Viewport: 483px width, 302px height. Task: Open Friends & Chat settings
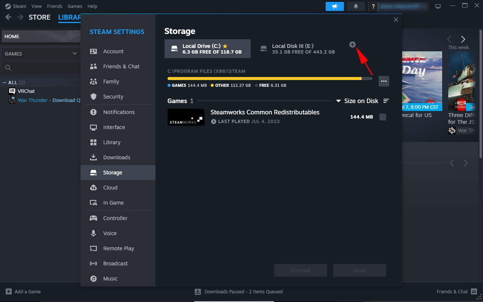point(118,66)
